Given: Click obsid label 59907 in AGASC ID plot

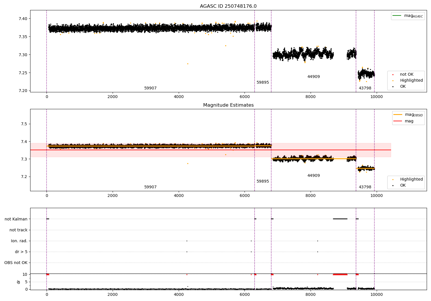Looking at the screenshot, I should tap(150, 88).
